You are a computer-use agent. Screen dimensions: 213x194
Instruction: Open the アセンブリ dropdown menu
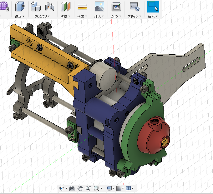[x=42, y=17]
